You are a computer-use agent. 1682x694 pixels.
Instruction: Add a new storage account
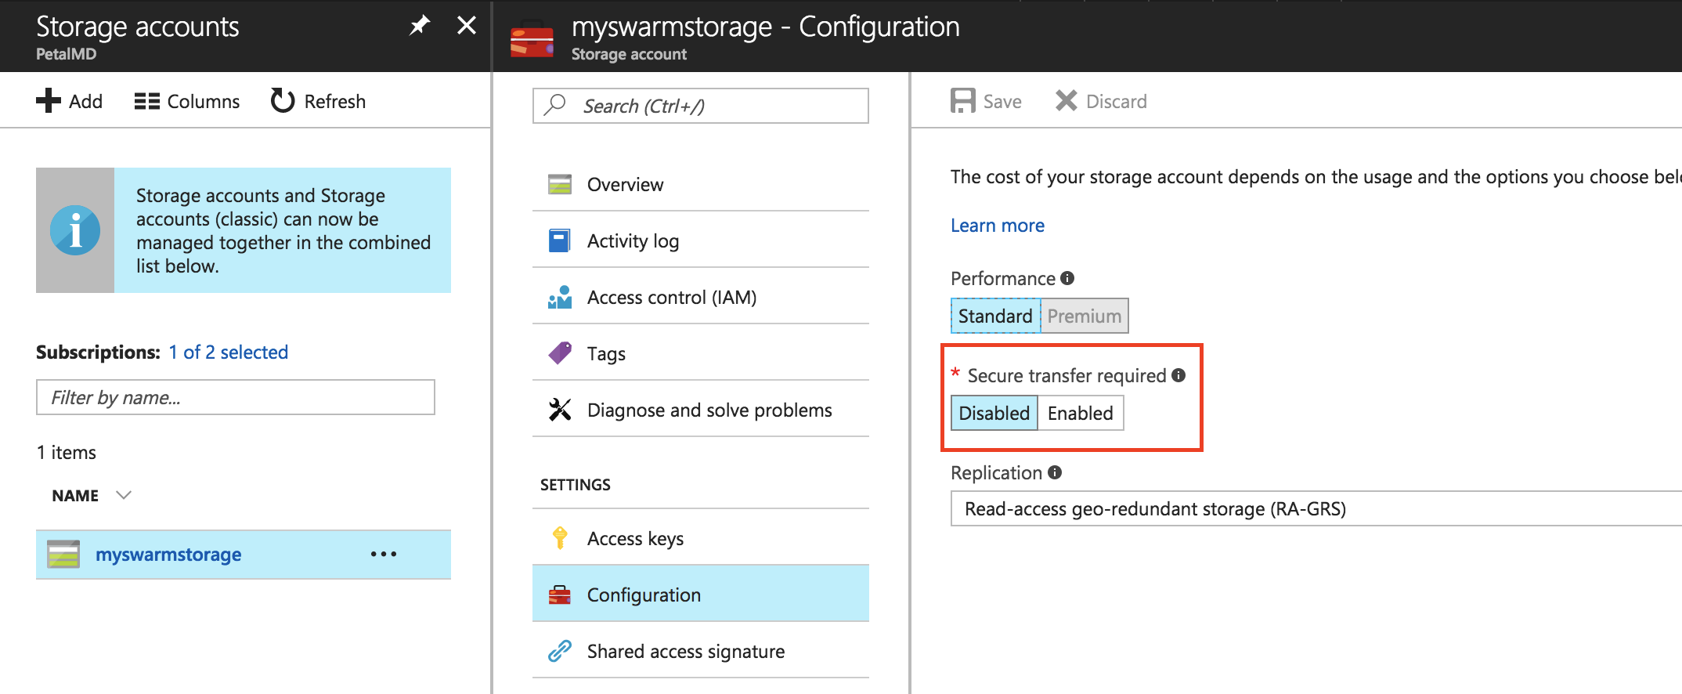[70, 101]
